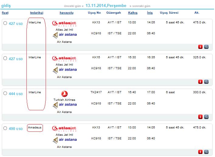Expand details with red arrow on first flight row

pyautogui.click(x=200, y=47)
